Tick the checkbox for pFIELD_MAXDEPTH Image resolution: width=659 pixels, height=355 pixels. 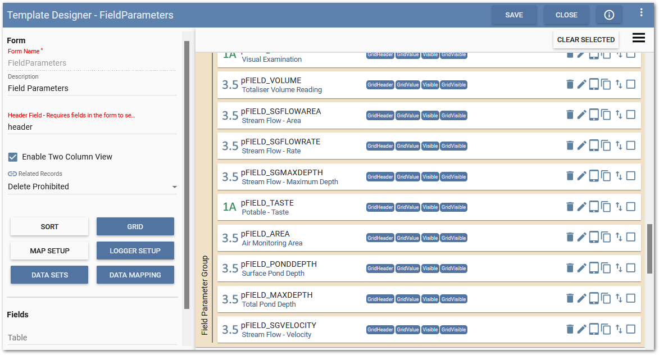pos(631,298)
